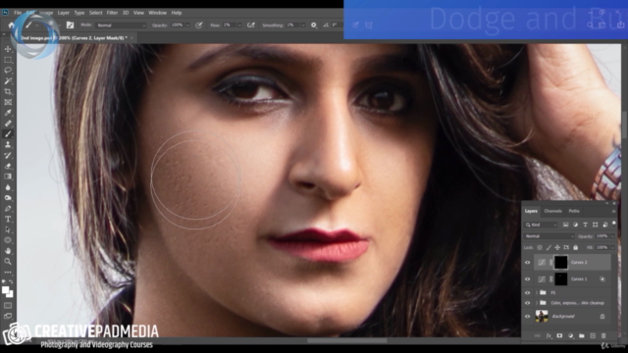Hide the FS group
Viewport: 628px width, 353px height.
pyautogui.click(x=528, y=293)
